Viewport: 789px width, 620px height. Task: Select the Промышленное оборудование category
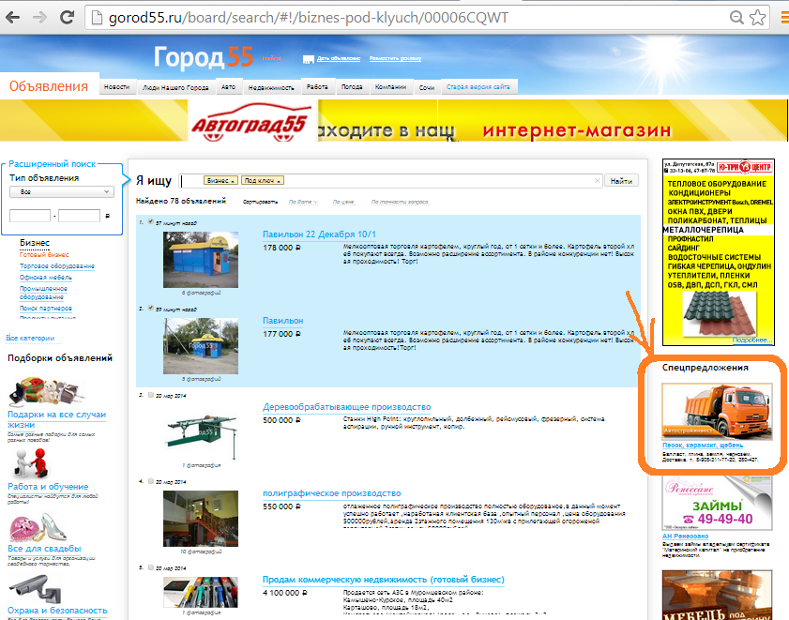coord(43,293)
